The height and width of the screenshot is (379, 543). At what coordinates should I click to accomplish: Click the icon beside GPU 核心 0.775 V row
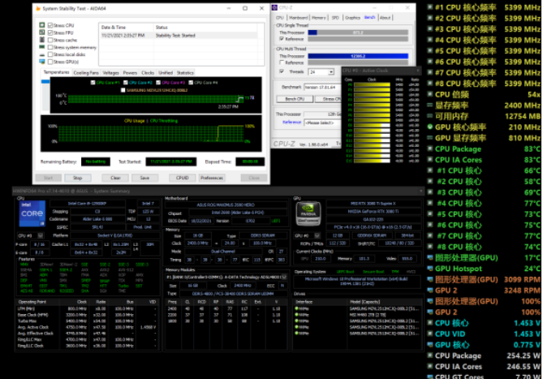pos(430,344)
